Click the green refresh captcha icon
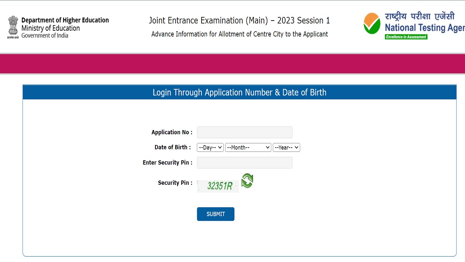Viewport: 465px width, 262px height. (247, 181)
